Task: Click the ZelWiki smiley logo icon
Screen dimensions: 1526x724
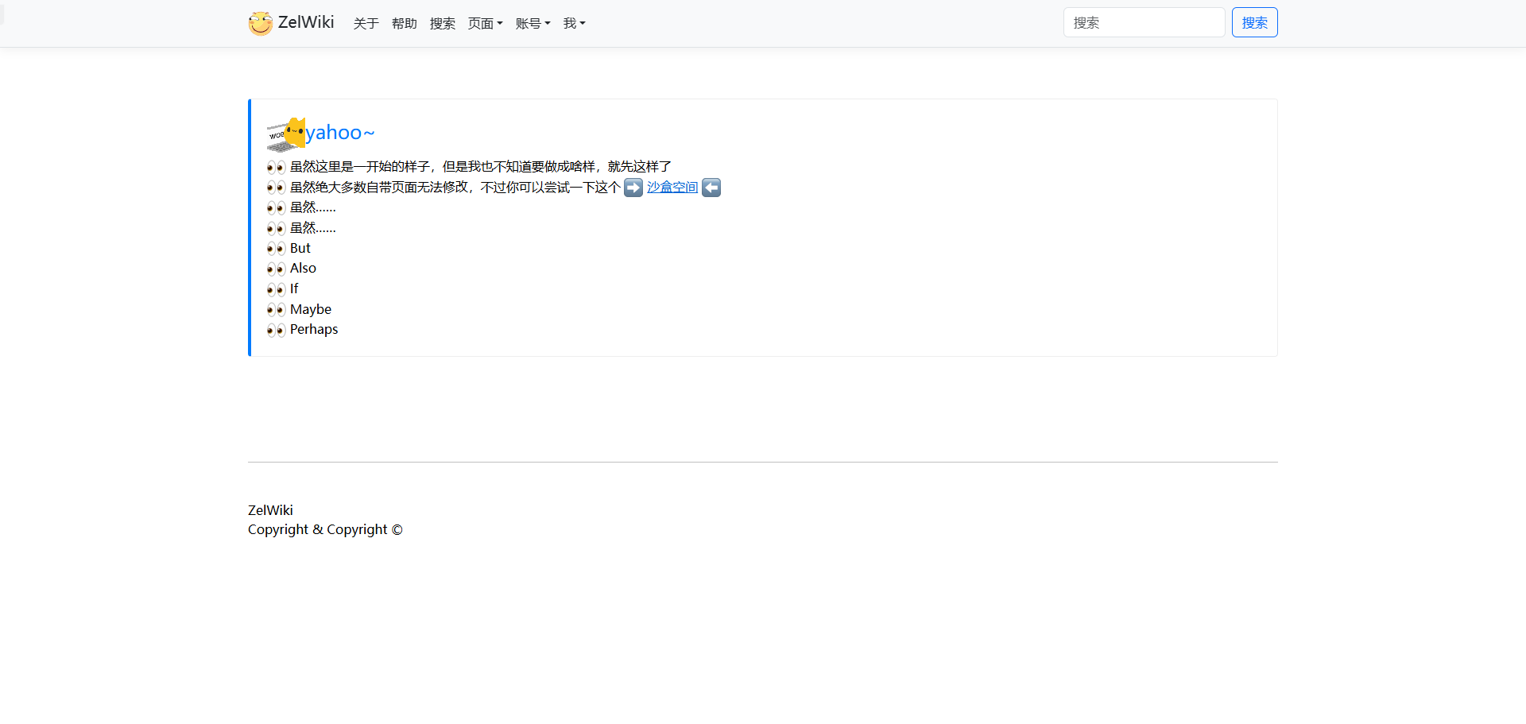Action: coord(260,23)
